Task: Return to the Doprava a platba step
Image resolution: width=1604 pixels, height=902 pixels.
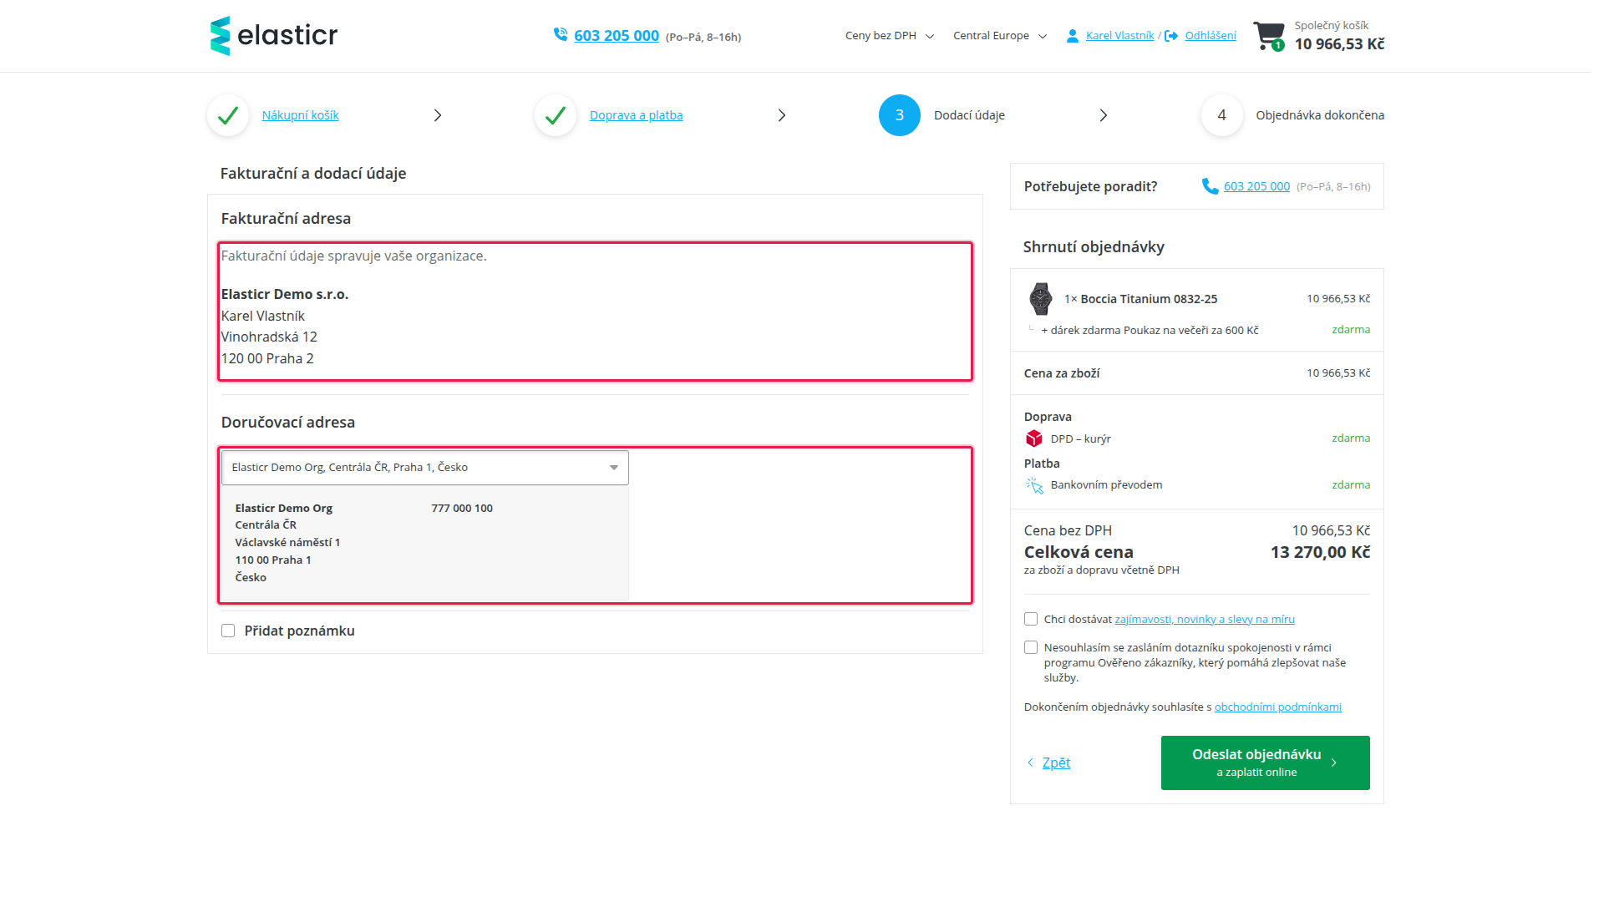Action: [636, 115]
